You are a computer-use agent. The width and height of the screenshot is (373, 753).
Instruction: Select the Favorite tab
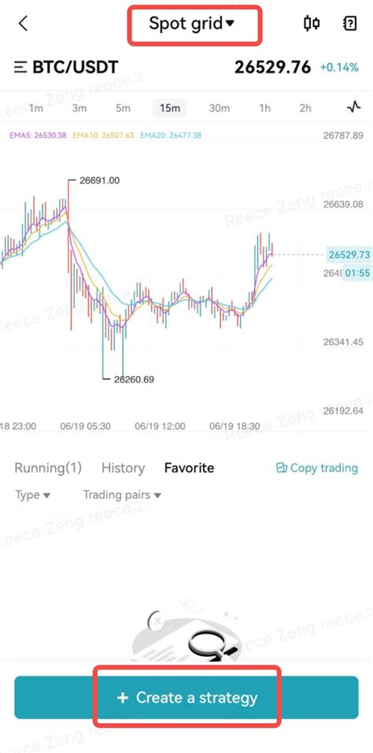(x=189, y=468)
